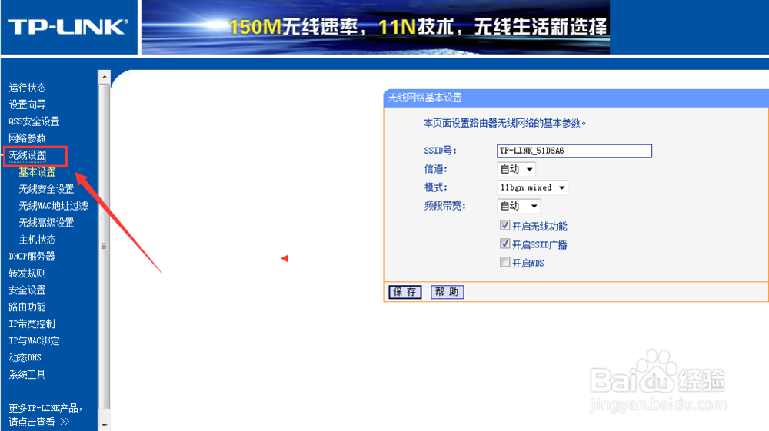
Task: Open 运行状态 in the sidebar
Action: [27, 88]
